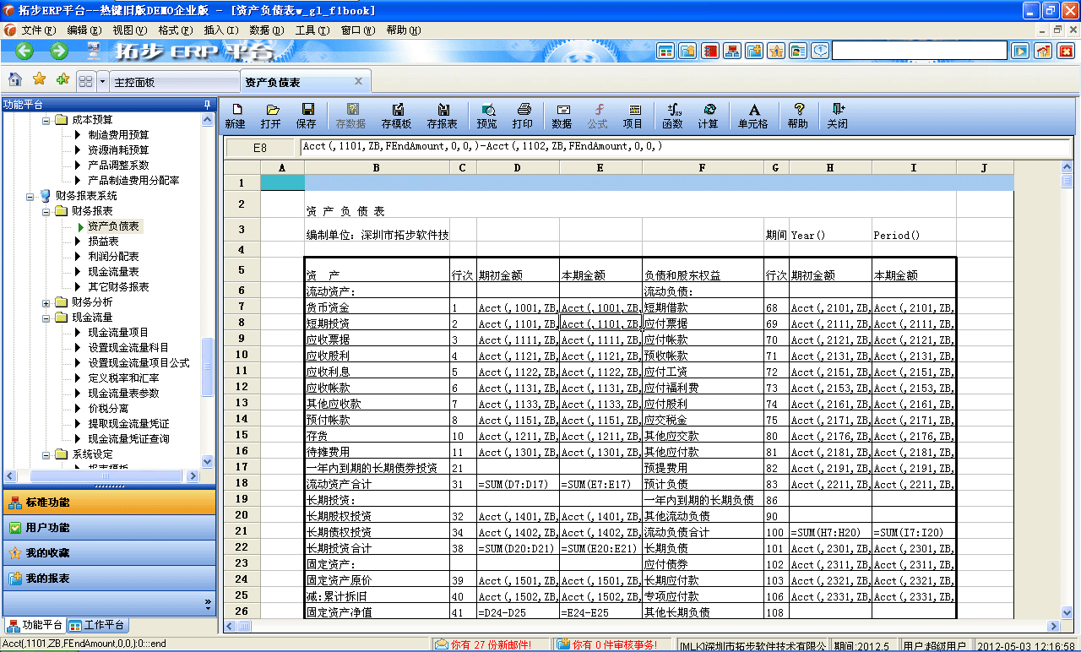
Task: Trigger the 计算 (Calculate) icon
Action: point(710,114)
